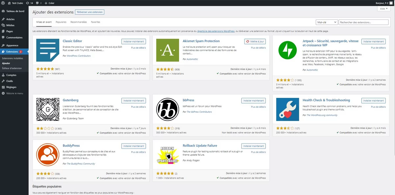Open the Health Check & Troubleshooting title

tap(326, 100)
